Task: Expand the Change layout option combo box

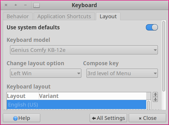Action: coord(46,73)
